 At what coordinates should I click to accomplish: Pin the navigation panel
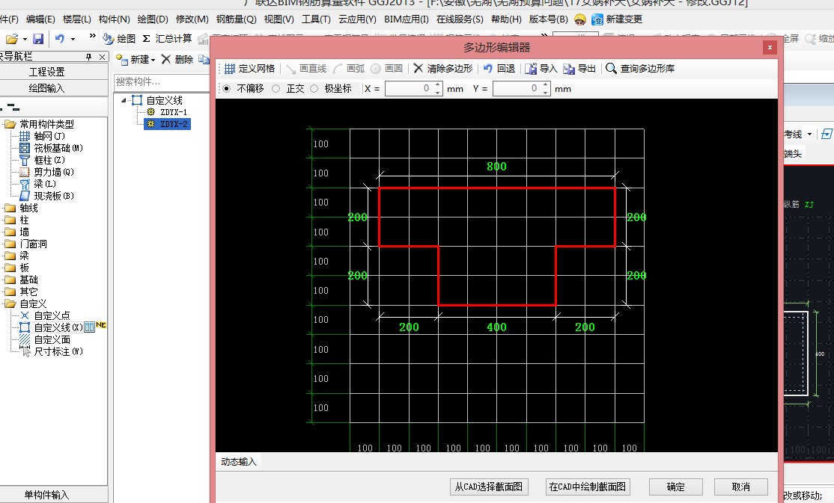[88, 57]
